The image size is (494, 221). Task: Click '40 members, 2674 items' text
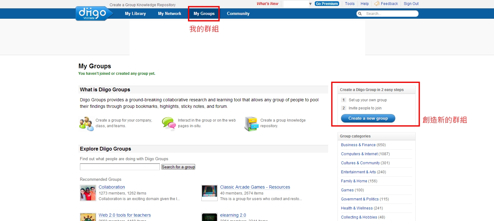242,193
